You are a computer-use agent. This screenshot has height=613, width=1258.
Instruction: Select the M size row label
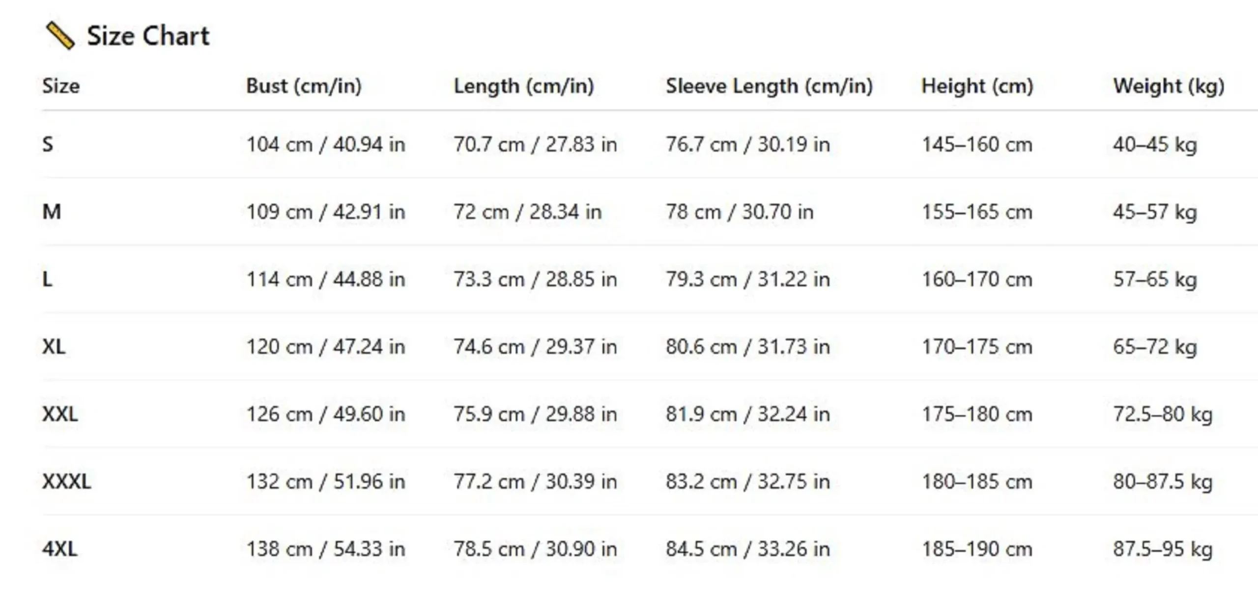[x=52, y=212]
